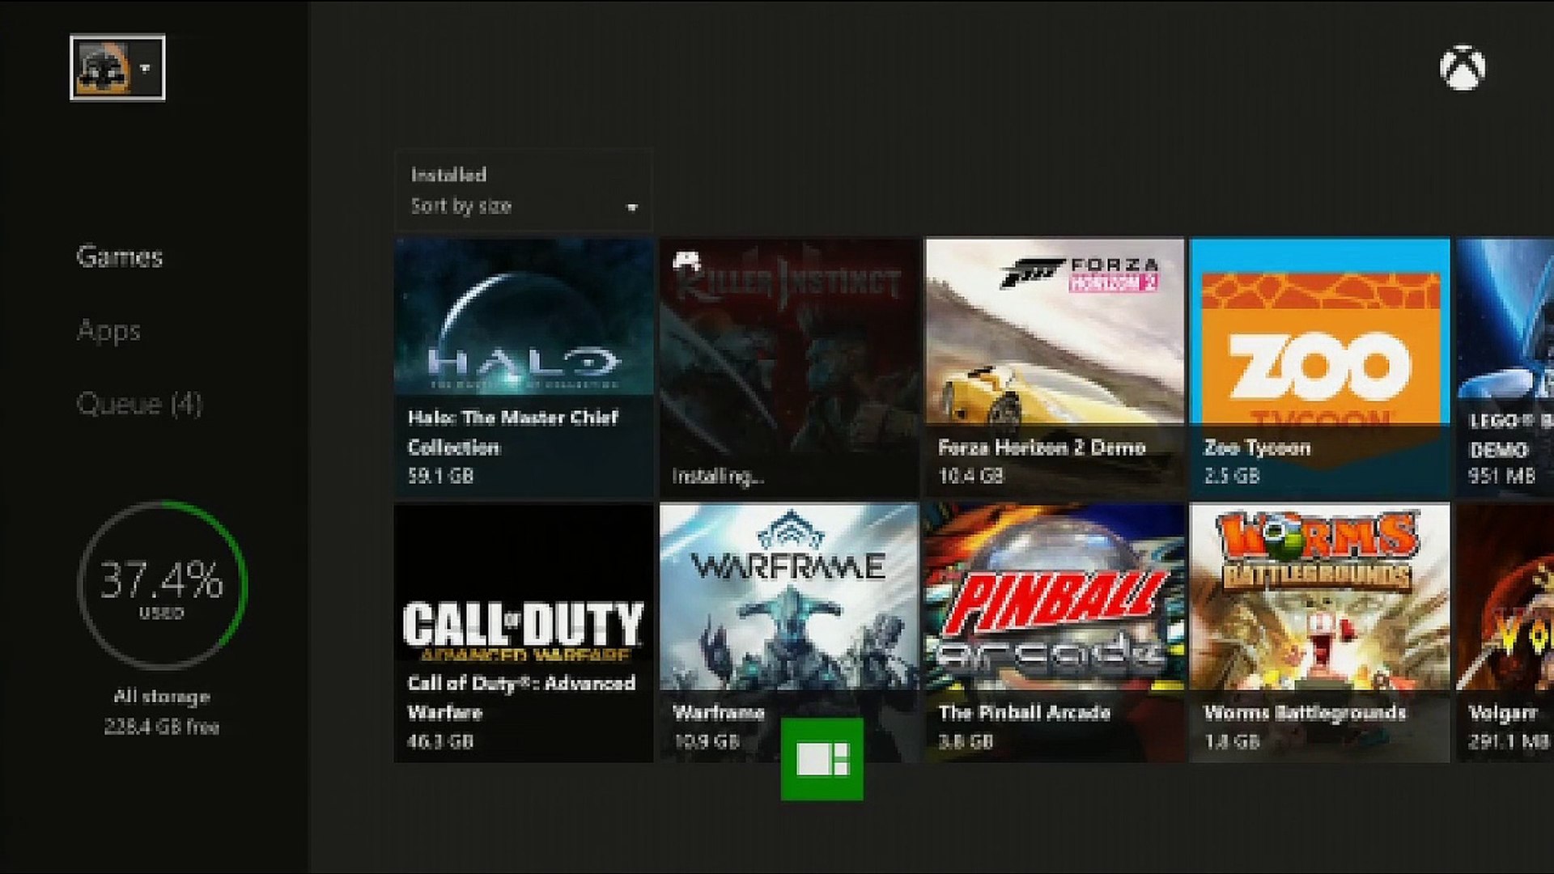
Task: Click controller icon on Killer Instinct tile
Action: [687, 261]
